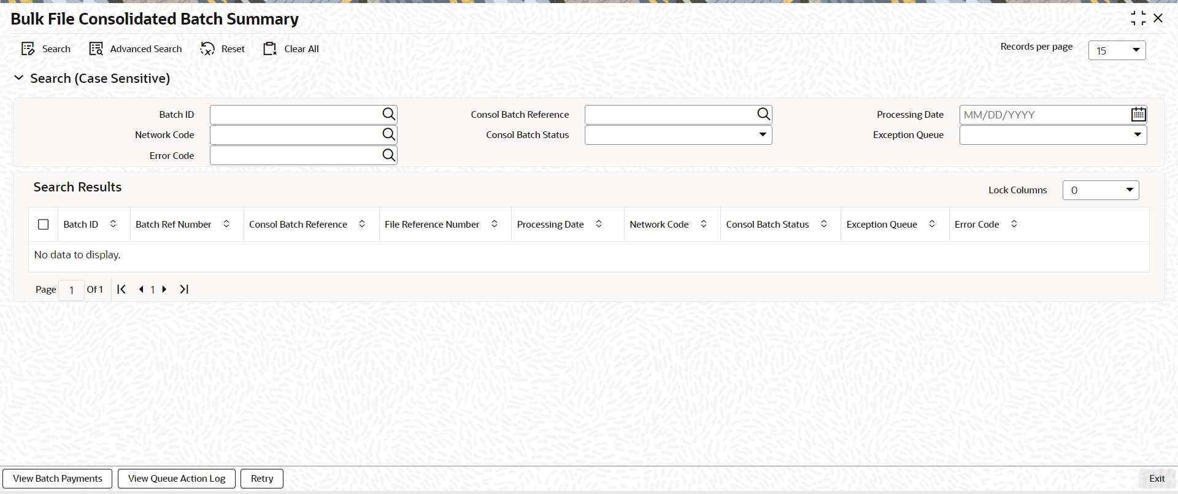This screenshot has height=494, width=1178.
Task: Open Batch ID lookup magnifier
Action: (x=389, y=114)
